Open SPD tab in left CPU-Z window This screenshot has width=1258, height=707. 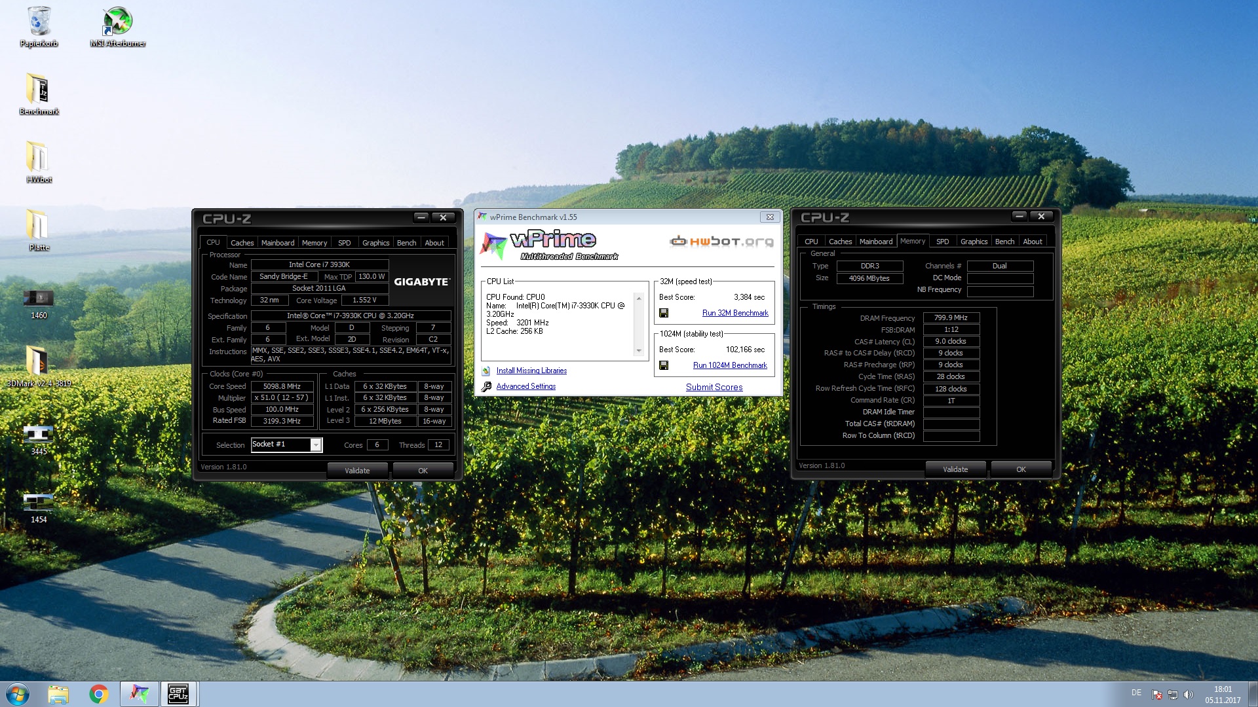(345, 243)
